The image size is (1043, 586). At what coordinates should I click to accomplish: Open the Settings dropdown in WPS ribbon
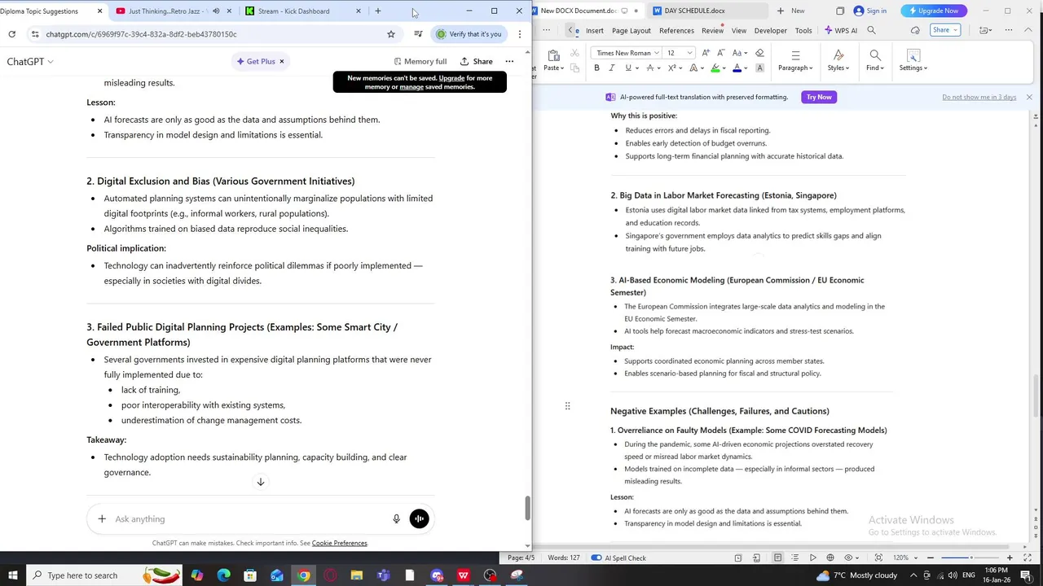click(913, 68)
